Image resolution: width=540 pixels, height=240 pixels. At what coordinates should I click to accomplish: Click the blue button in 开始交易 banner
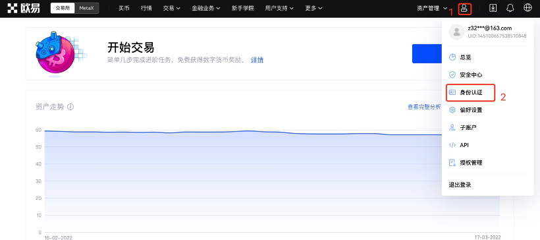click(x=427, y=53)
